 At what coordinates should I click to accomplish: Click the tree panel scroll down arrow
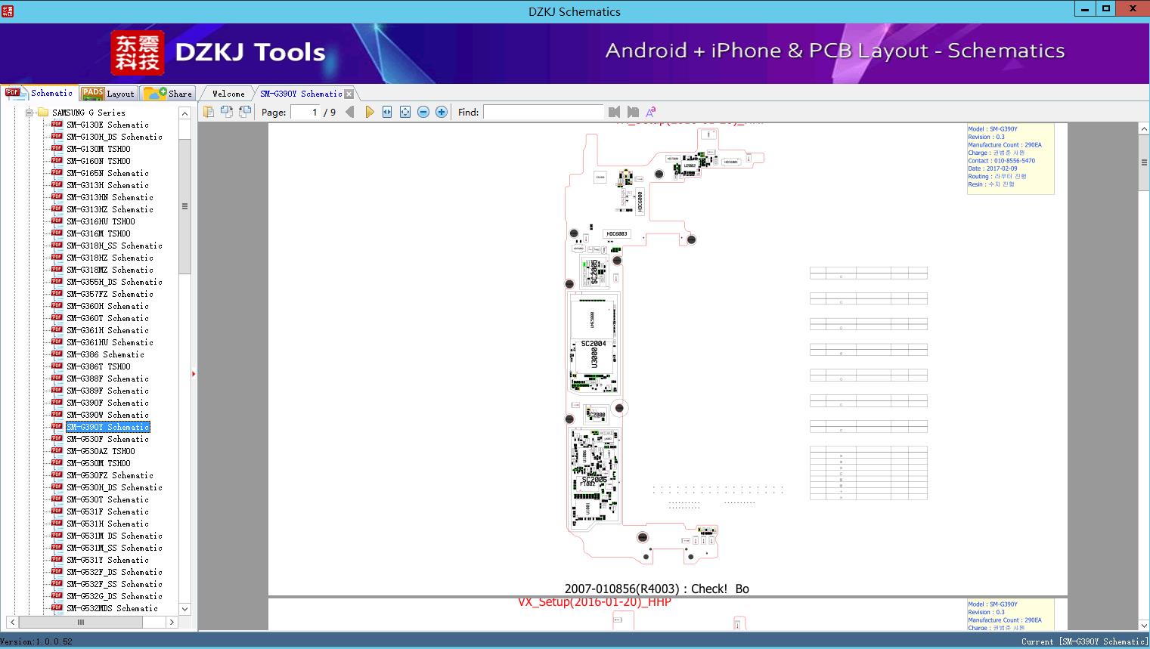point(184,608)
